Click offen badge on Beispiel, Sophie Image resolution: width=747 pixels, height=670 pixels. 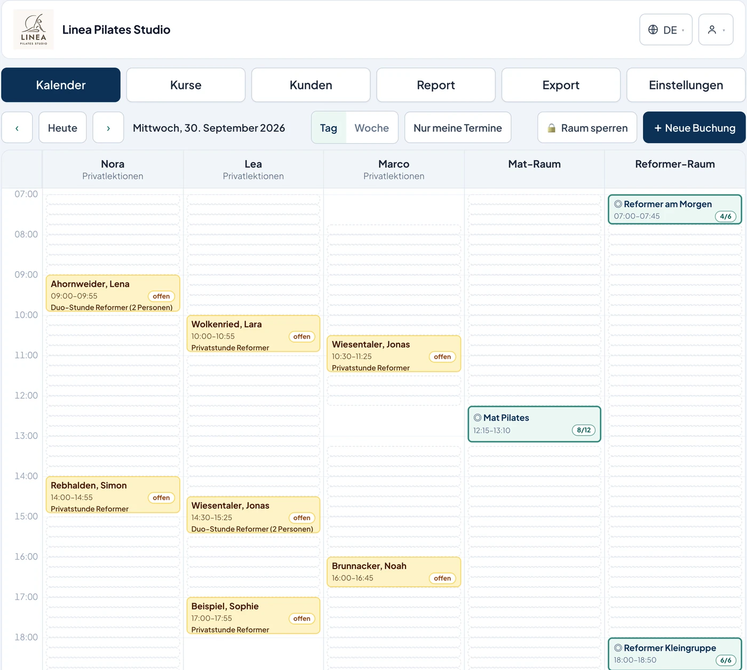(x=301, y=619)
